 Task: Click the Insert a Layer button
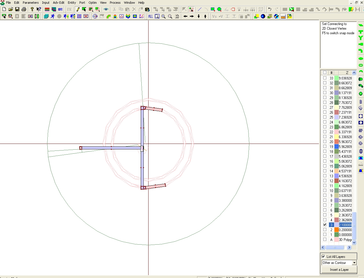click(339, 270)
